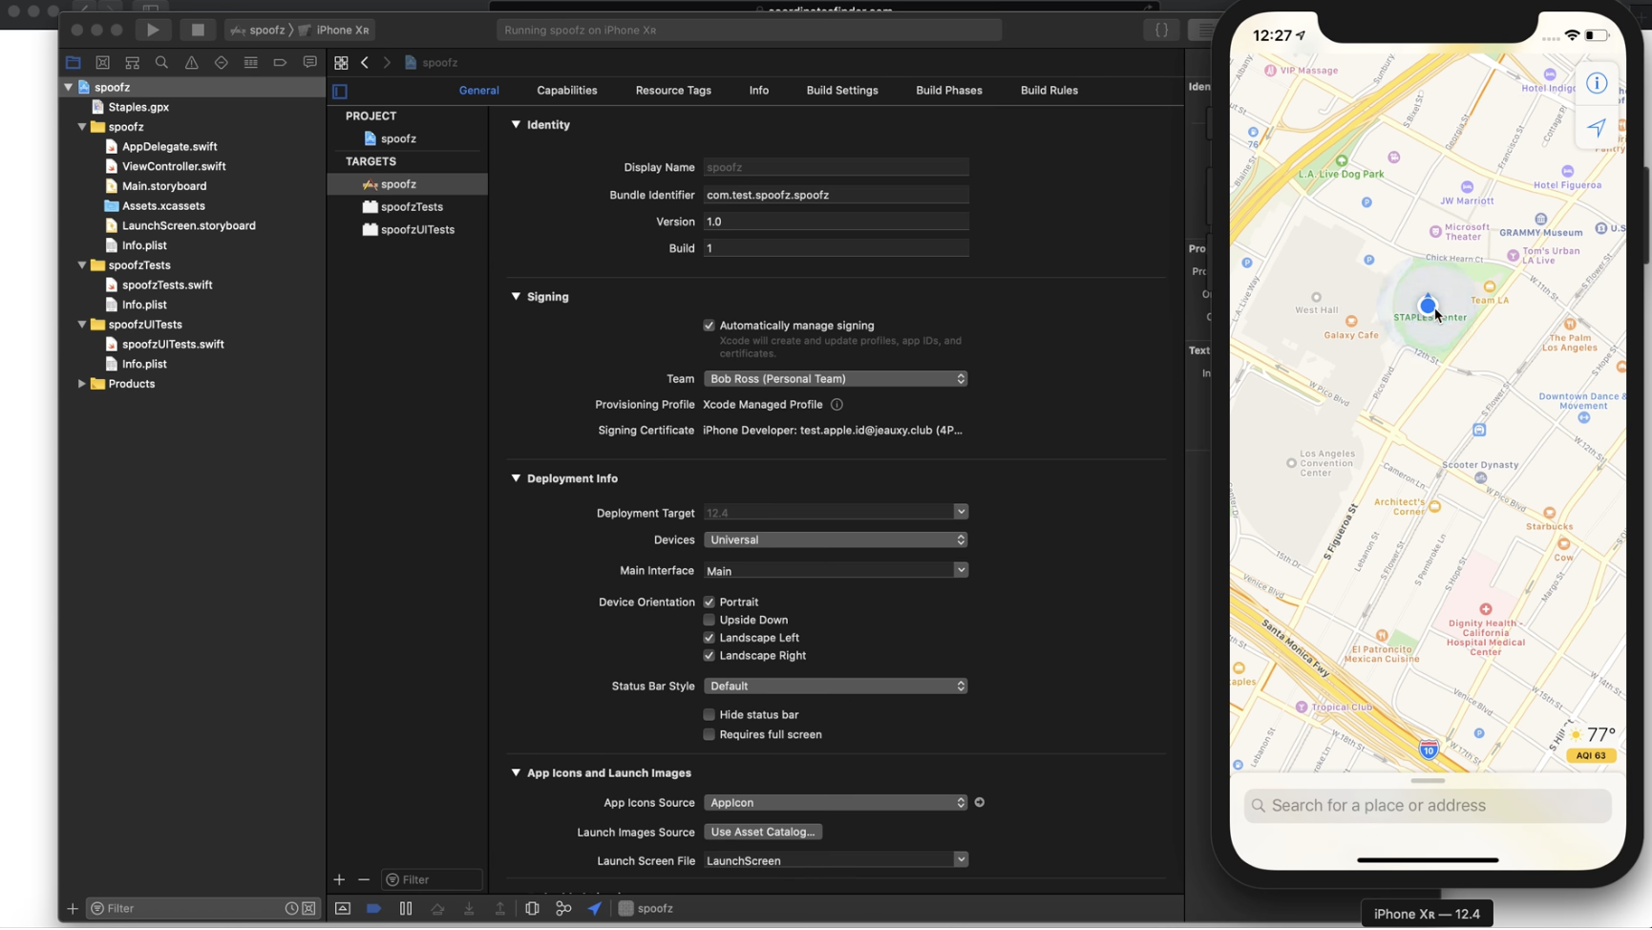The width and height of the screenshot is (1652, 930).
Task: Open the Breakpoint navigator icon
Action: pos(280,62)
